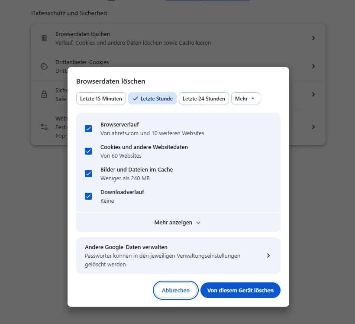Image resolution: width=355 pixels, height=324 pixels.
Task: Uncheck Bilder und Dateien im Cache
Action: click(88, 174)
